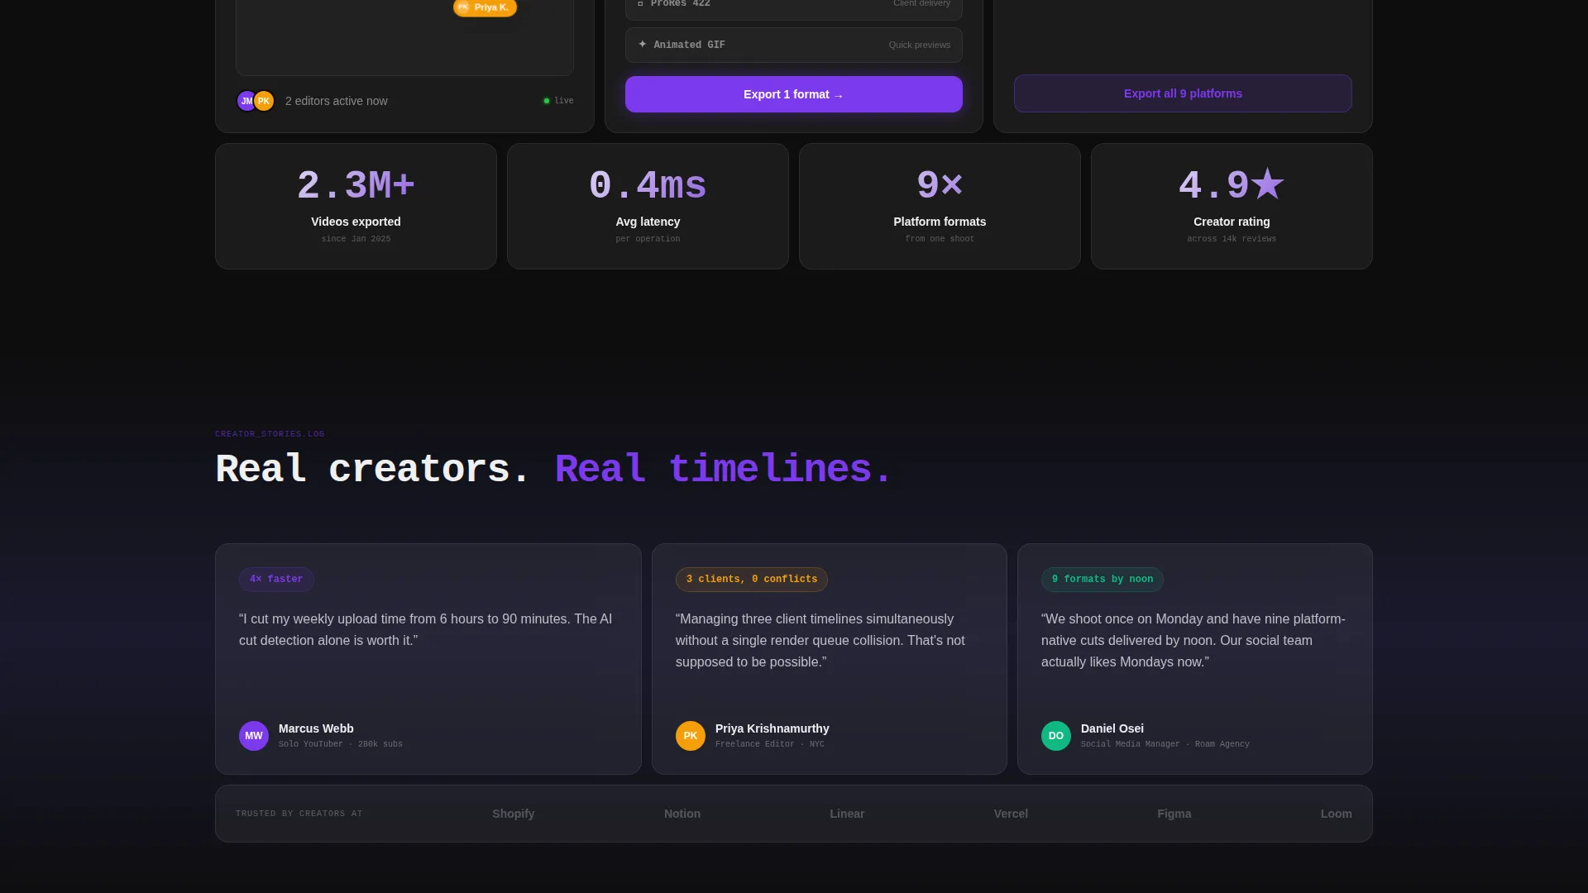The image size is (1588, 893).
Task: Click the Notion logo text
Action: (x=682, y=814)
